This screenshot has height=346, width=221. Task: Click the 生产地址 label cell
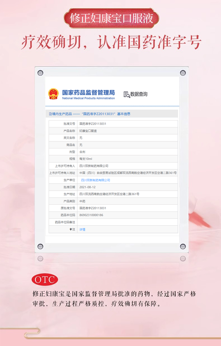(x=63, y=194)
